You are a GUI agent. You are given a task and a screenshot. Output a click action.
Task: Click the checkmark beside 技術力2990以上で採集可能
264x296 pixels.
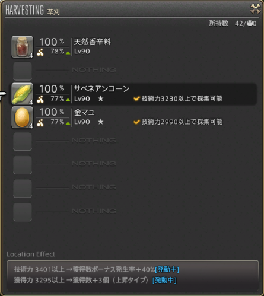click(x=136, y=122)
